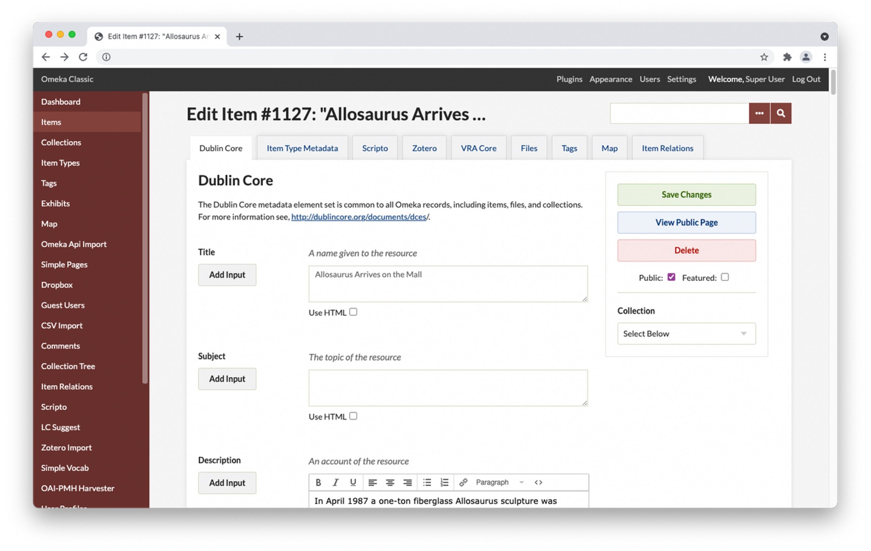Expand the Paragraph format dropdown
Screen dimensions: 871x551
[x=499, y=482]
